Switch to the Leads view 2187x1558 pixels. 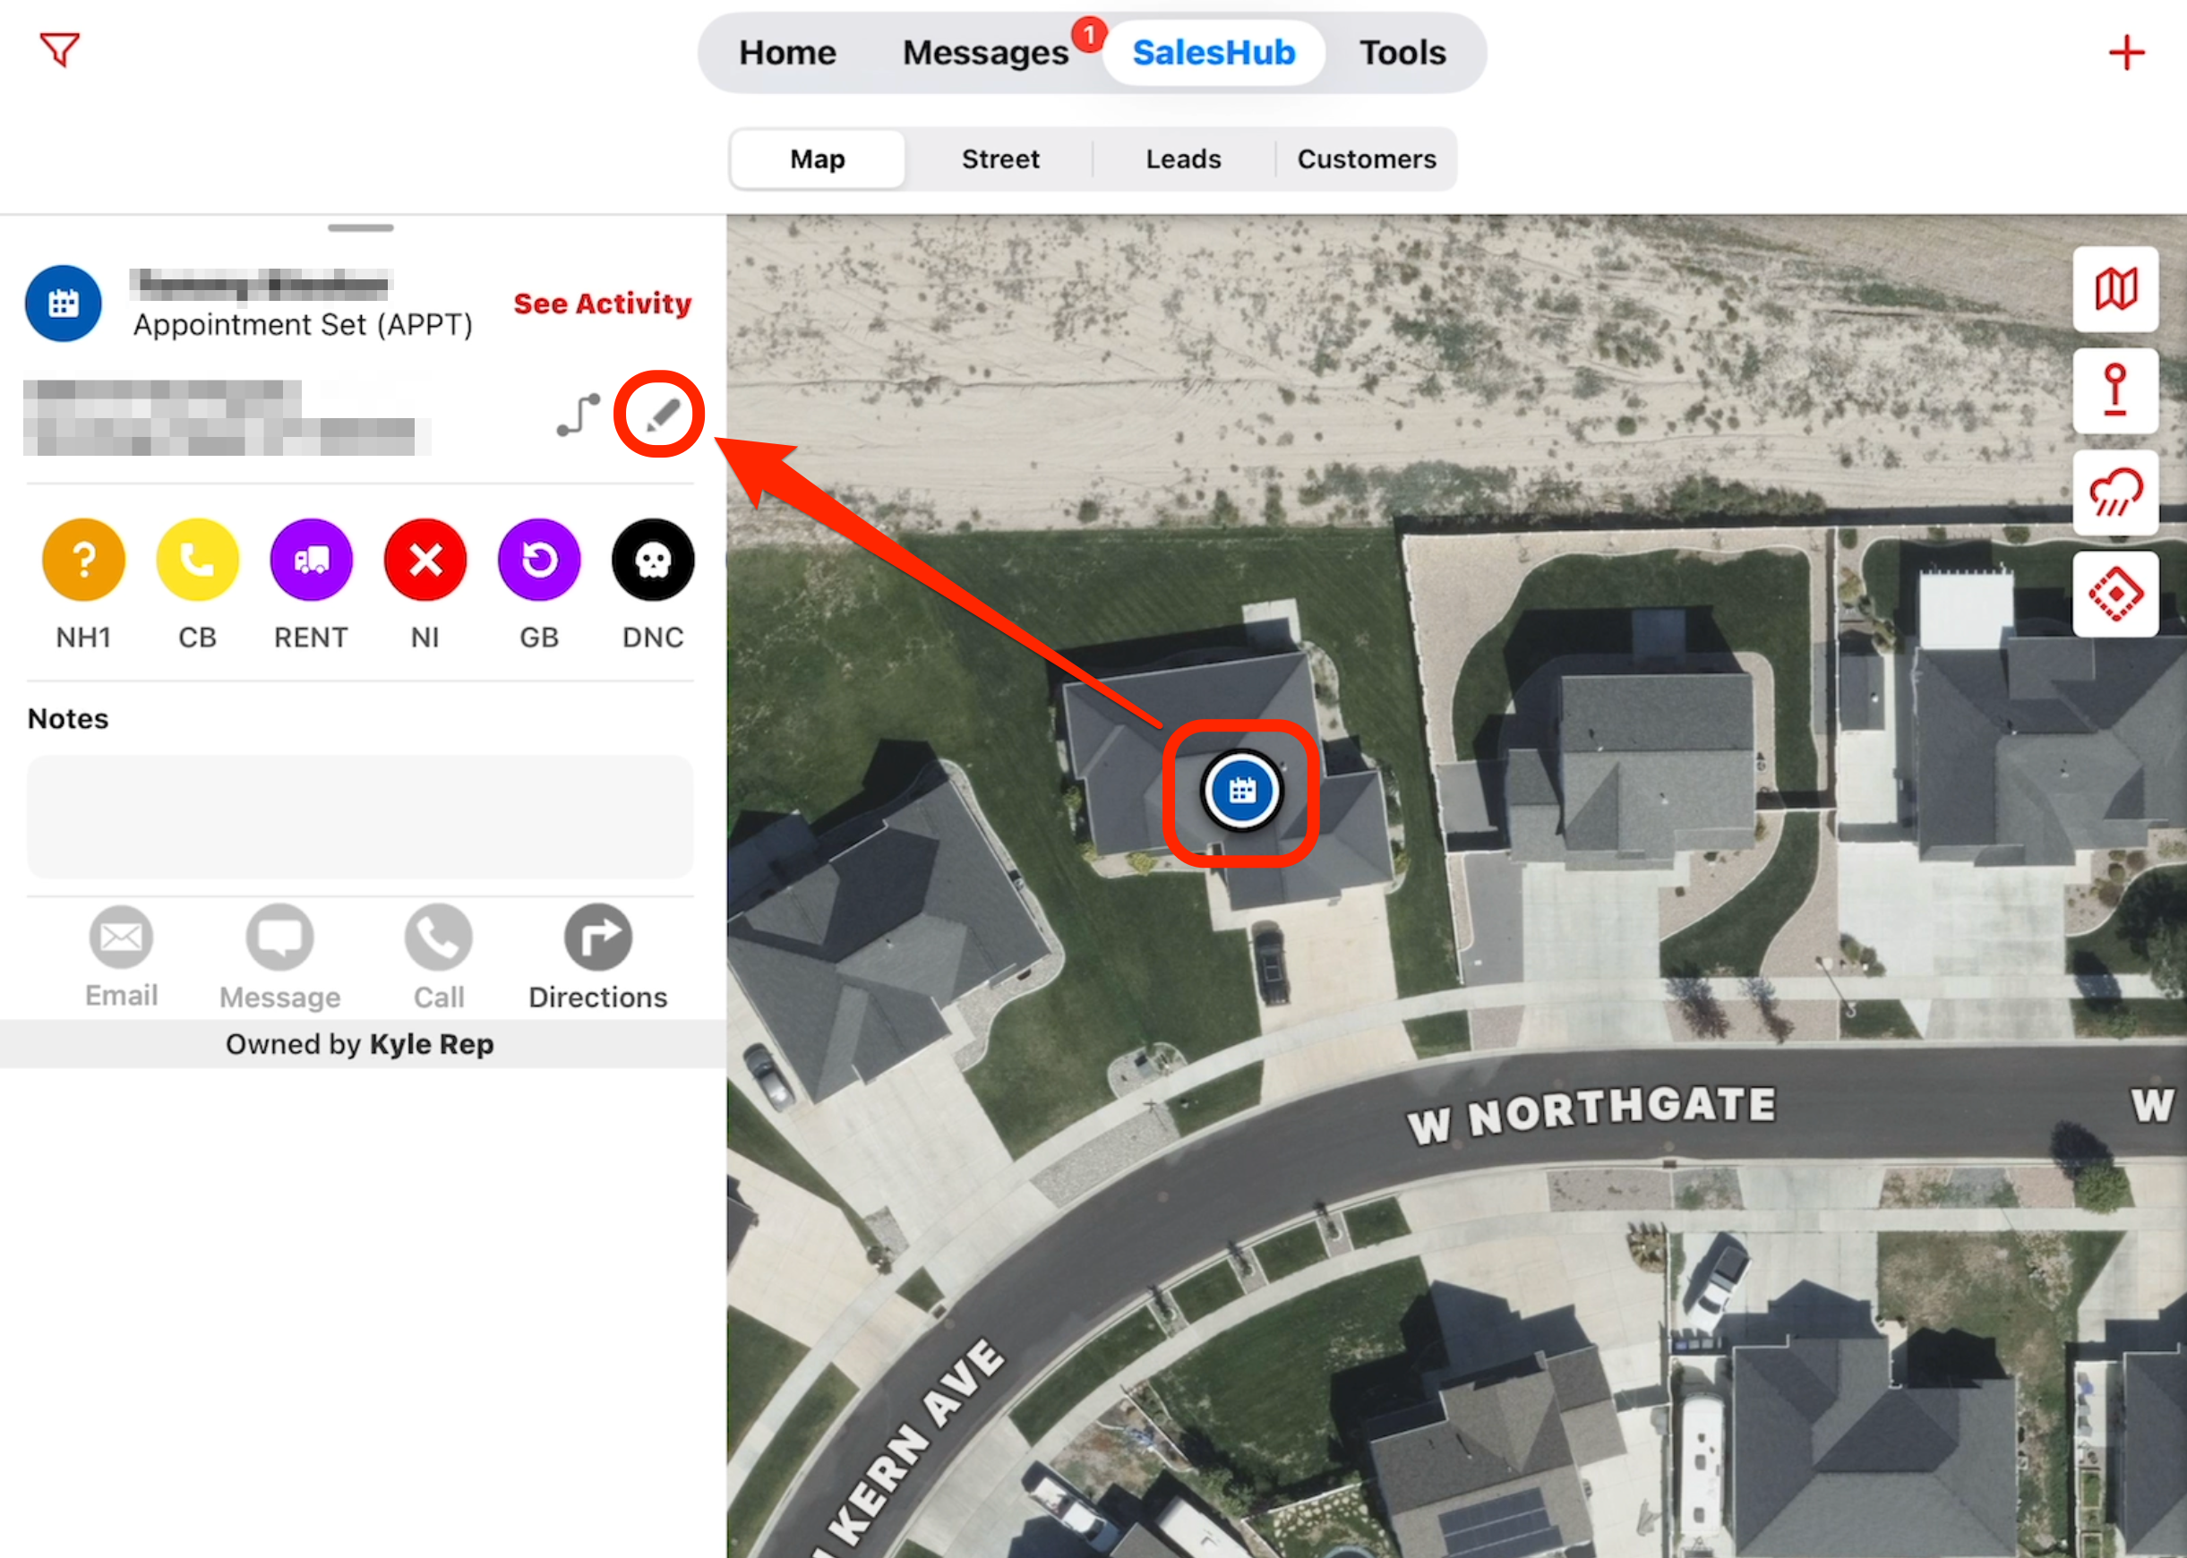click(x=1182, y=159)
